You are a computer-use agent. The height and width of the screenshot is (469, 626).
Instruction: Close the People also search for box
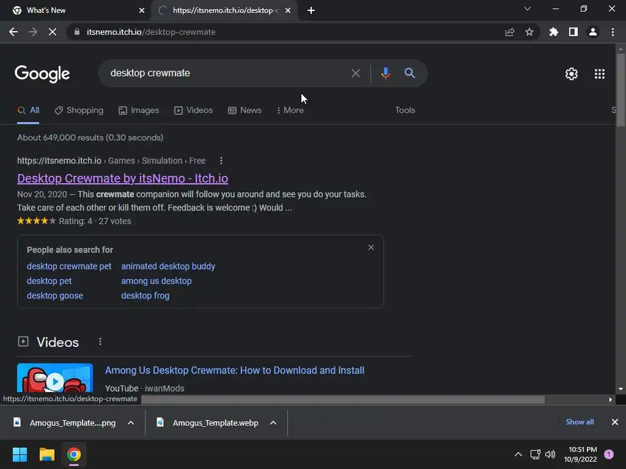(371, 248)
